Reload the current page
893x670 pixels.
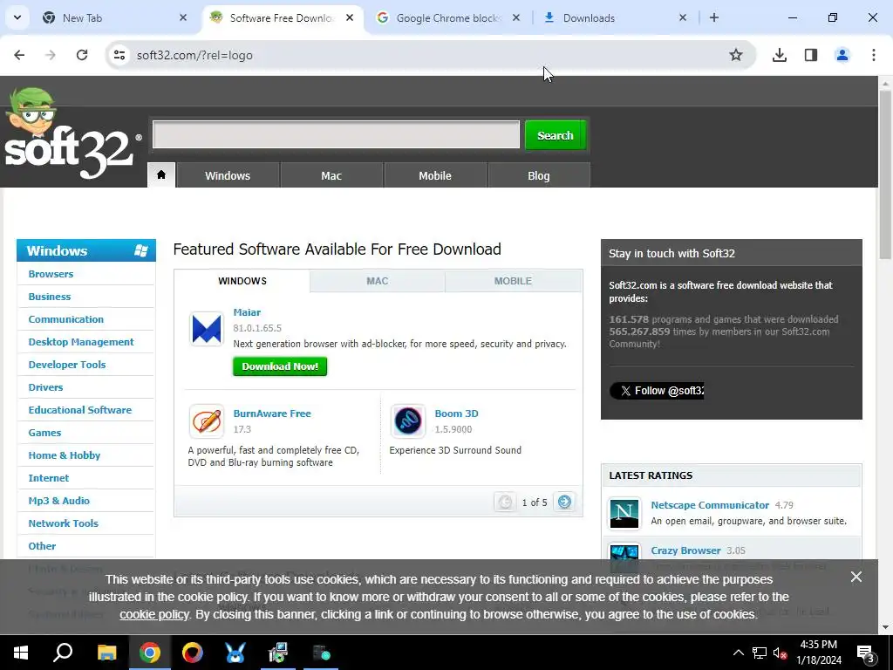82,55
